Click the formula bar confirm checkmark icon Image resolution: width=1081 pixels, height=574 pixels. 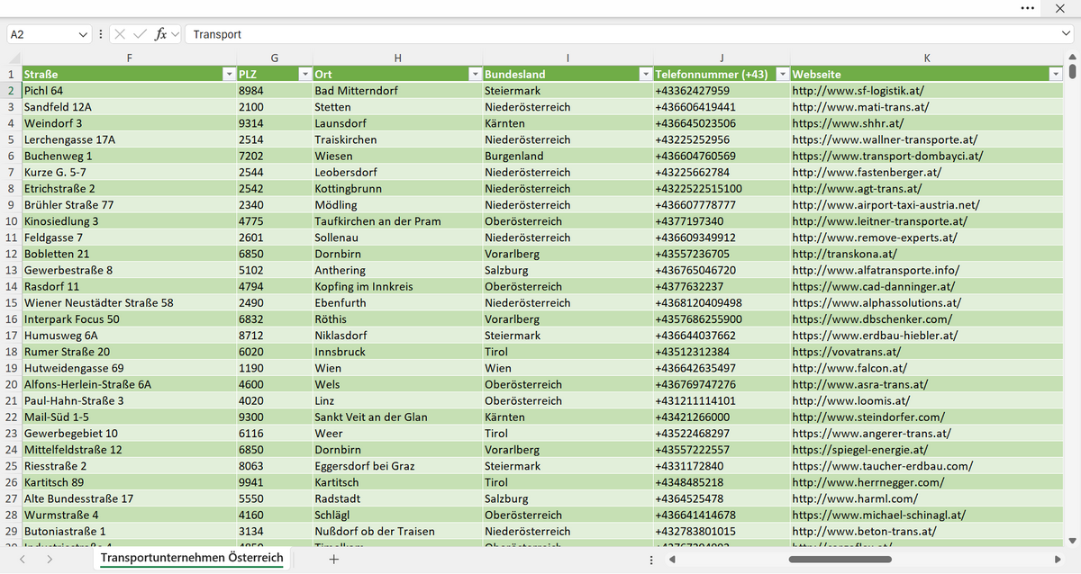(x=140, y=34)
